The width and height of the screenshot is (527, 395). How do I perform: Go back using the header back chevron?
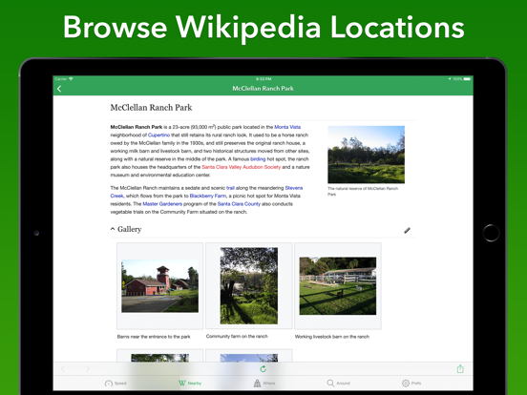[x=59, y=89]
